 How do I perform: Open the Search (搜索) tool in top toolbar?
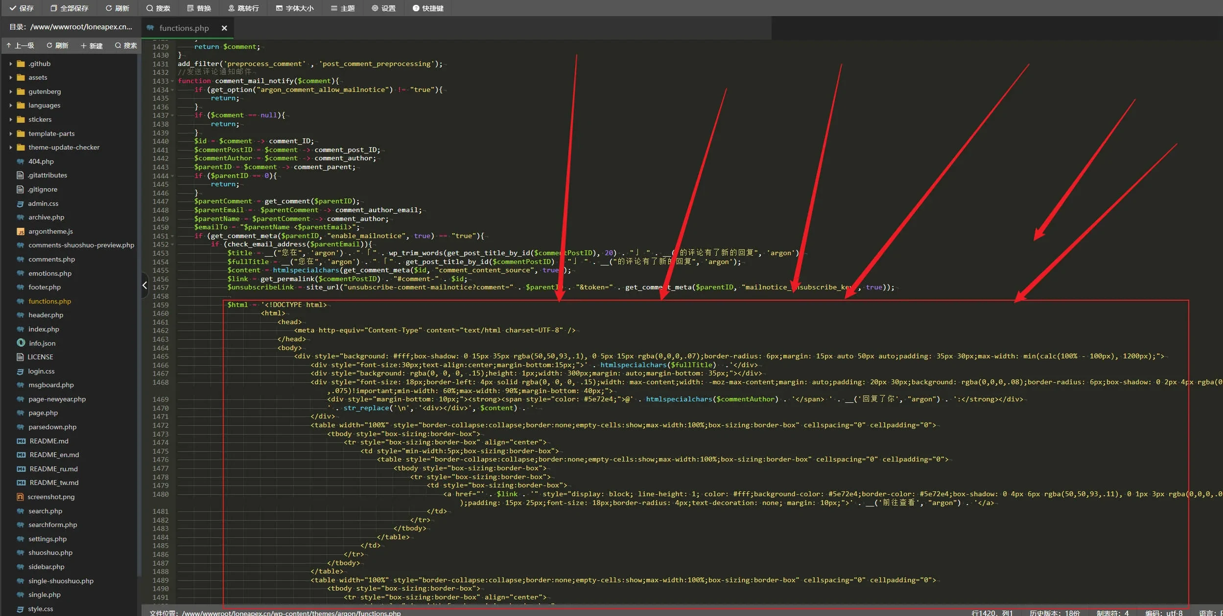(158, 8)
